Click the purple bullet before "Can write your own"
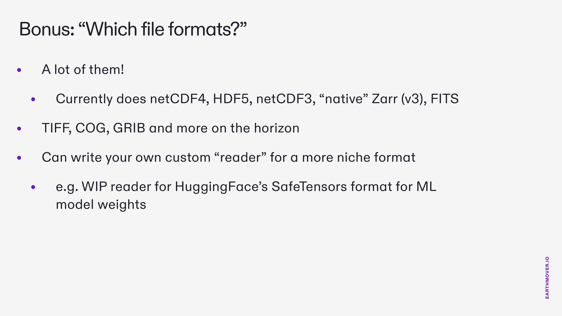562x316 pixels. point(19,158)
